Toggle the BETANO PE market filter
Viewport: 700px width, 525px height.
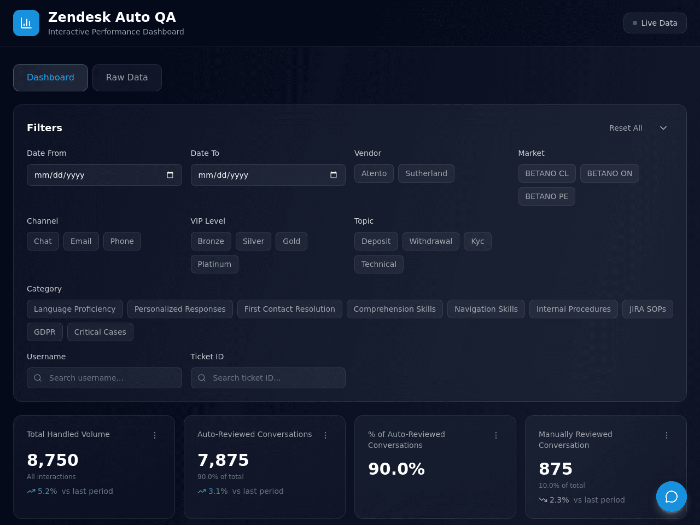547,196
